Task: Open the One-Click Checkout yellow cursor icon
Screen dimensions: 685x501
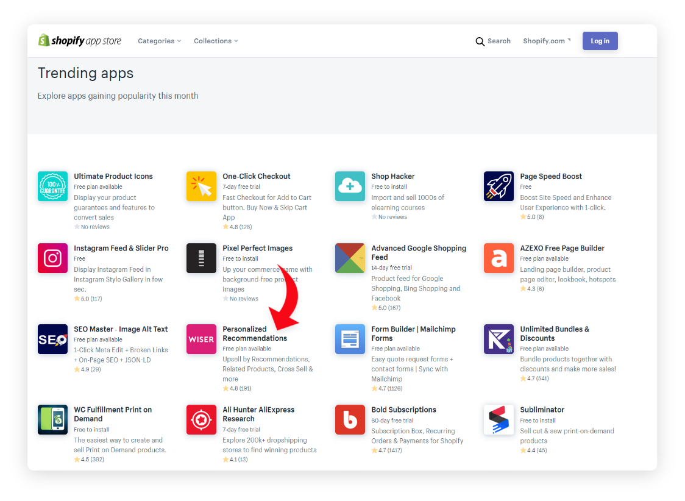Action: pyautogui.click(x=201, y=186)
